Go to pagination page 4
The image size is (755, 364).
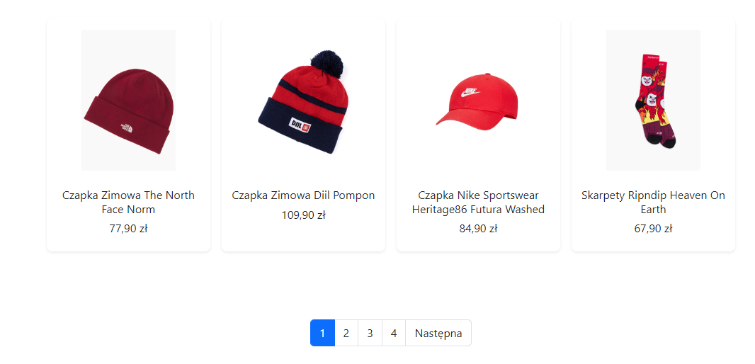(x=394, y=333)
